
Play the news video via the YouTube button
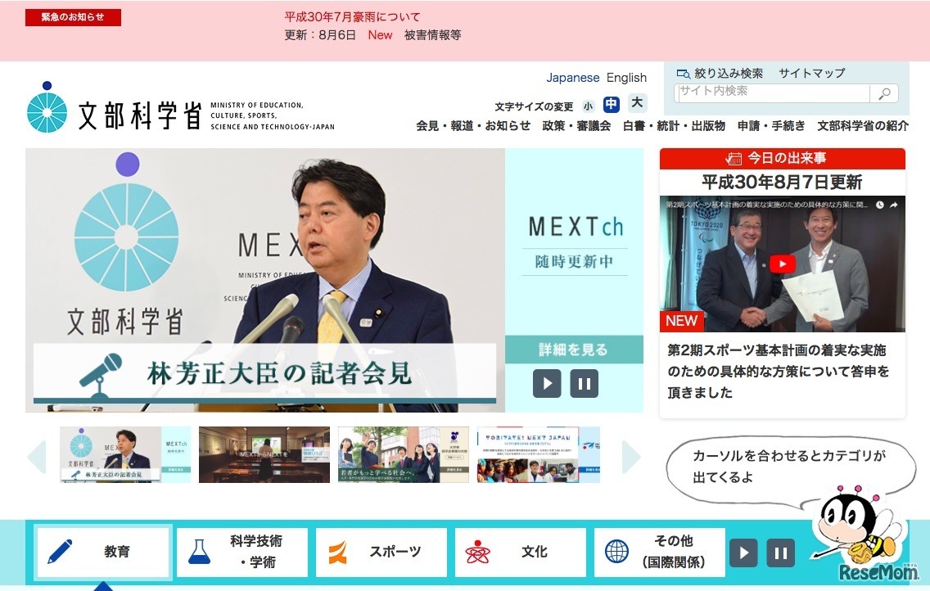click(x=782, y=264)
